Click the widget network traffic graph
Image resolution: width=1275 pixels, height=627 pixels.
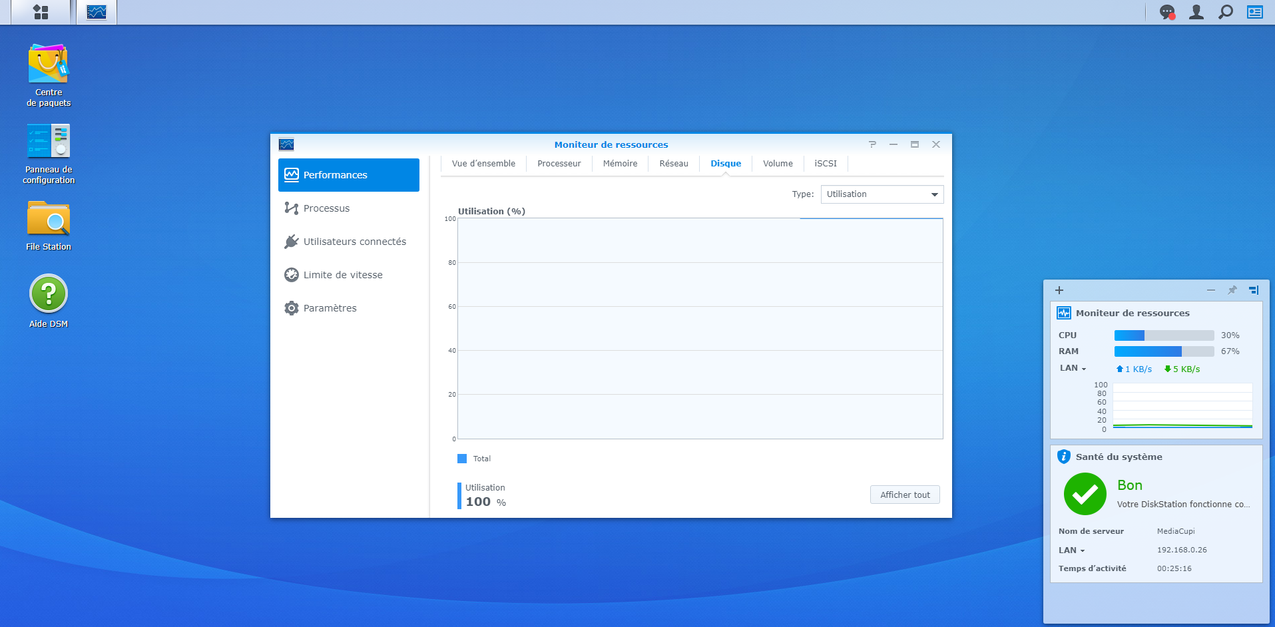click(x=1182, y=406)
